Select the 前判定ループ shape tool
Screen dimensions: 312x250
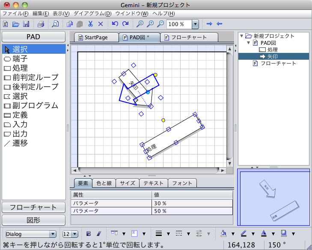(x=34, y=77)
